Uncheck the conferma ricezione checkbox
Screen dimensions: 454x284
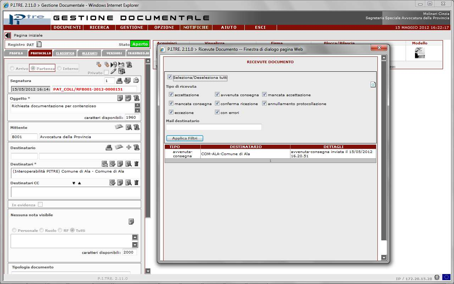tap(217, 104)
